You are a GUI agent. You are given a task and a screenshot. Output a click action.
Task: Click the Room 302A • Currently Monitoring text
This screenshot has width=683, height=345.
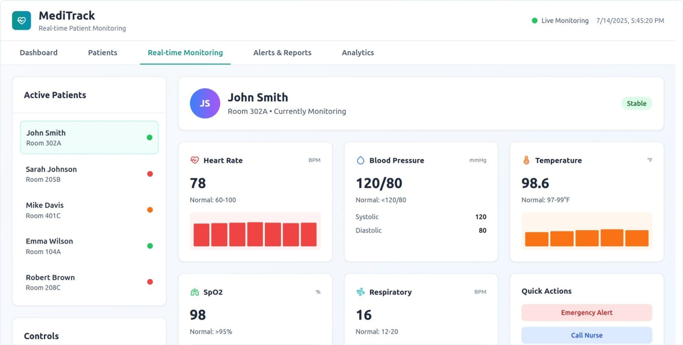pyautogui.click(x=287, y=111)
